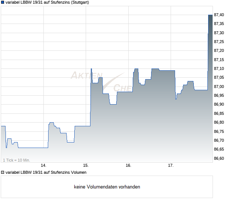
Task: Click the y-axis value '87,00'
Action: [219, 87]
